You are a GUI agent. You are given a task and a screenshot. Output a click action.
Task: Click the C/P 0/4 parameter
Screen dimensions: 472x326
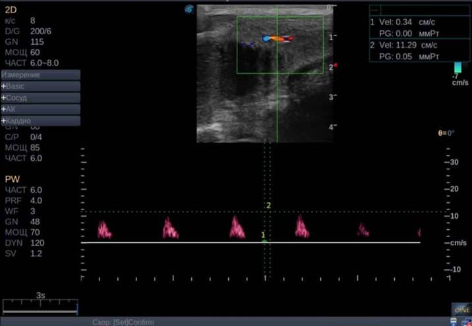pos(24,137)
